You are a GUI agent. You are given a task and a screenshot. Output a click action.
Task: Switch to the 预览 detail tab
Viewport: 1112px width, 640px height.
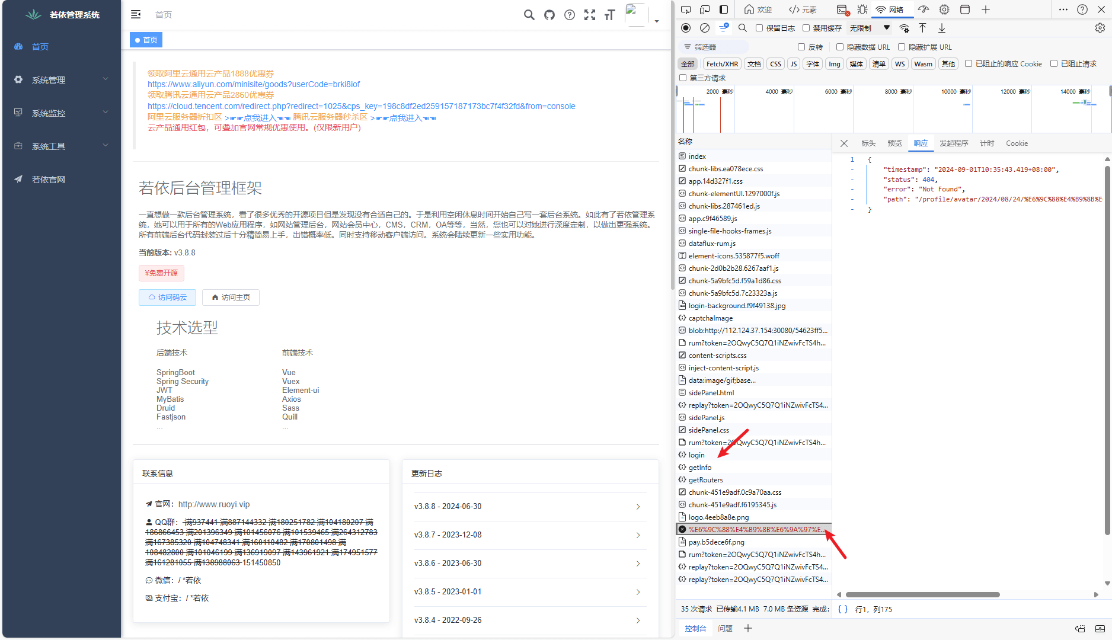coord(894,143)
